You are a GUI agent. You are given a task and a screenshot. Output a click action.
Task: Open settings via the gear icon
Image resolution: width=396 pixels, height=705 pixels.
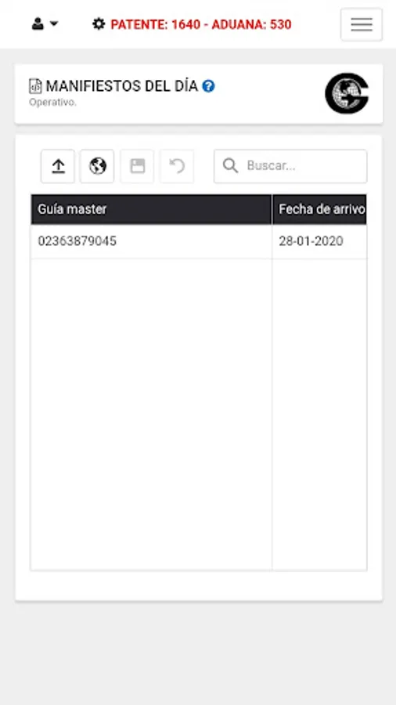99,23
